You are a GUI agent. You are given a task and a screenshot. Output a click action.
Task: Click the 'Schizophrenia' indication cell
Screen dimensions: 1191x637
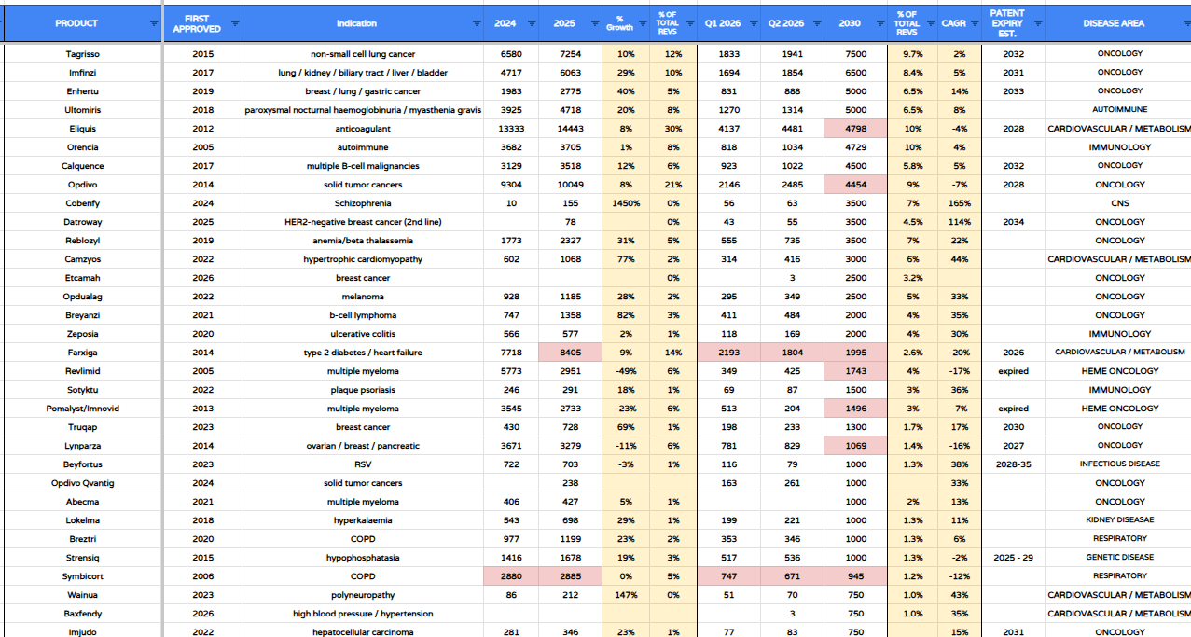[x=363, y=203]
